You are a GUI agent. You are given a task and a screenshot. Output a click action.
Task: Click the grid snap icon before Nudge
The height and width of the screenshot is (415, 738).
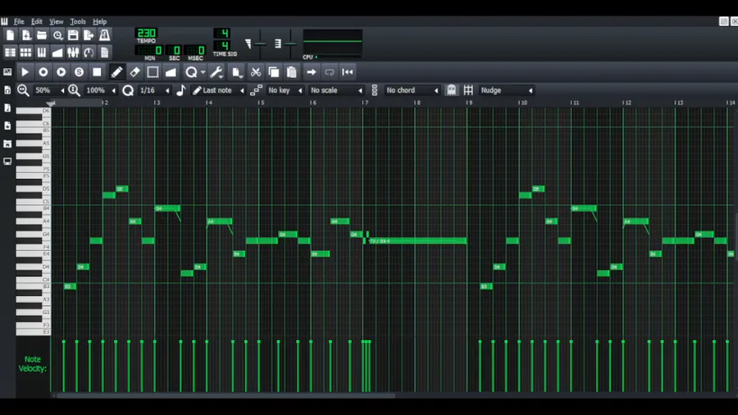tap(468, 90)
